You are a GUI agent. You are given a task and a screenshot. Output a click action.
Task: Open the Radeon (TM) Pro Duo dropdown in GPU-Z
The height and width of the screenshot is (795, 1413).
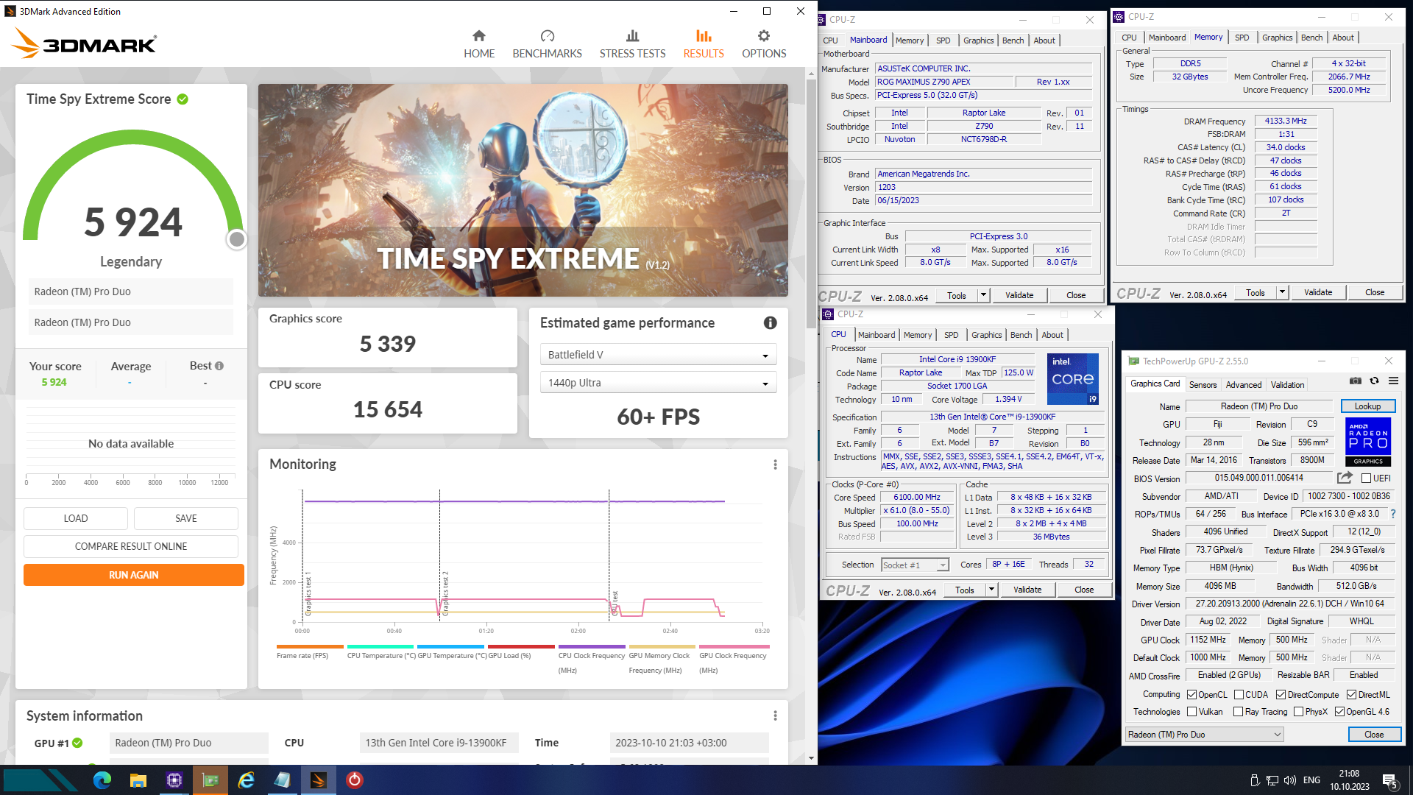pos(1205,734)
